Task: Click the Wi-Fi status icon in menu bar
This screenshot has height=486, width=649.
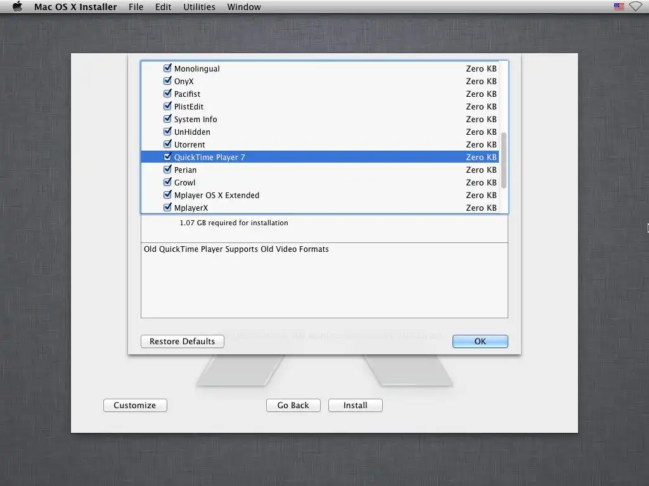Action: click(635, 6)
